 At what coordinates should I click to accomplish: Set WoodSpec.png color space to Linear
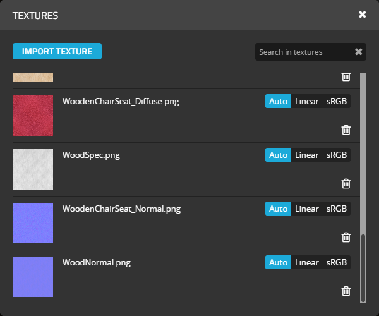(x=307, y=155)
